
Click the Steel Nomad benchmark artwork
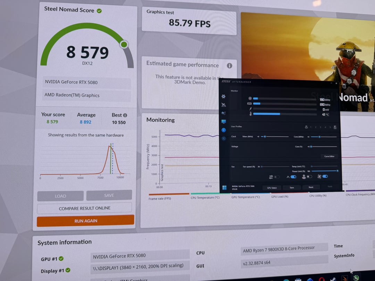[308, 62]
